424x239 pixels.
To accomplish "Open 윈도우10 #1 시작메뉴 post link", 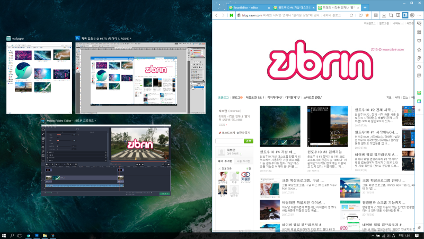I will click(376, 132).
